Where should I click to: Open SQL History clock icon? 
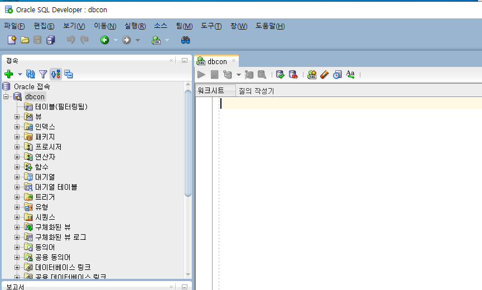tap(337, 74)
